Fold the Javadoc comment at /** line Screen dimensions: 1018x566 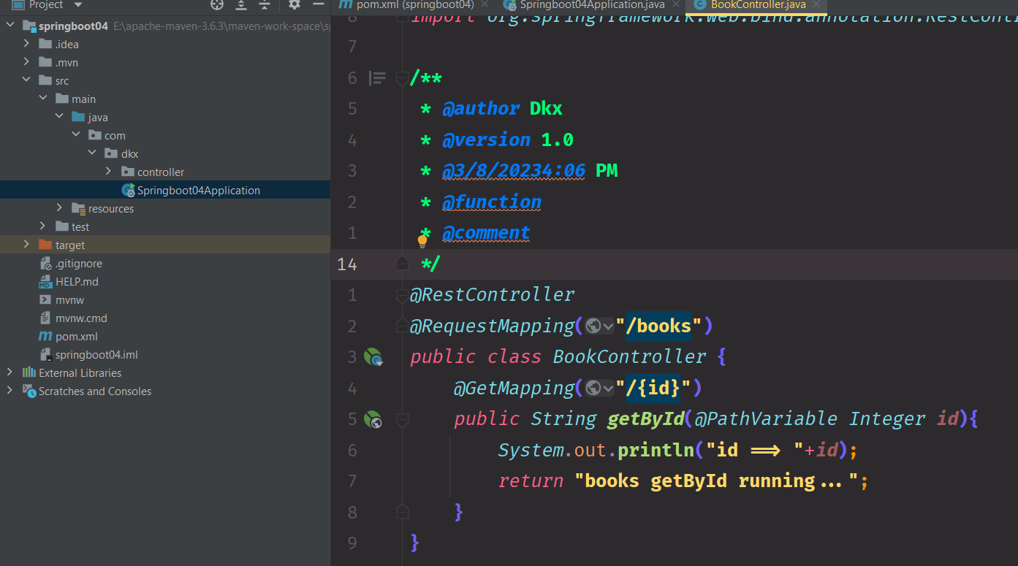(x=402, y=78)
